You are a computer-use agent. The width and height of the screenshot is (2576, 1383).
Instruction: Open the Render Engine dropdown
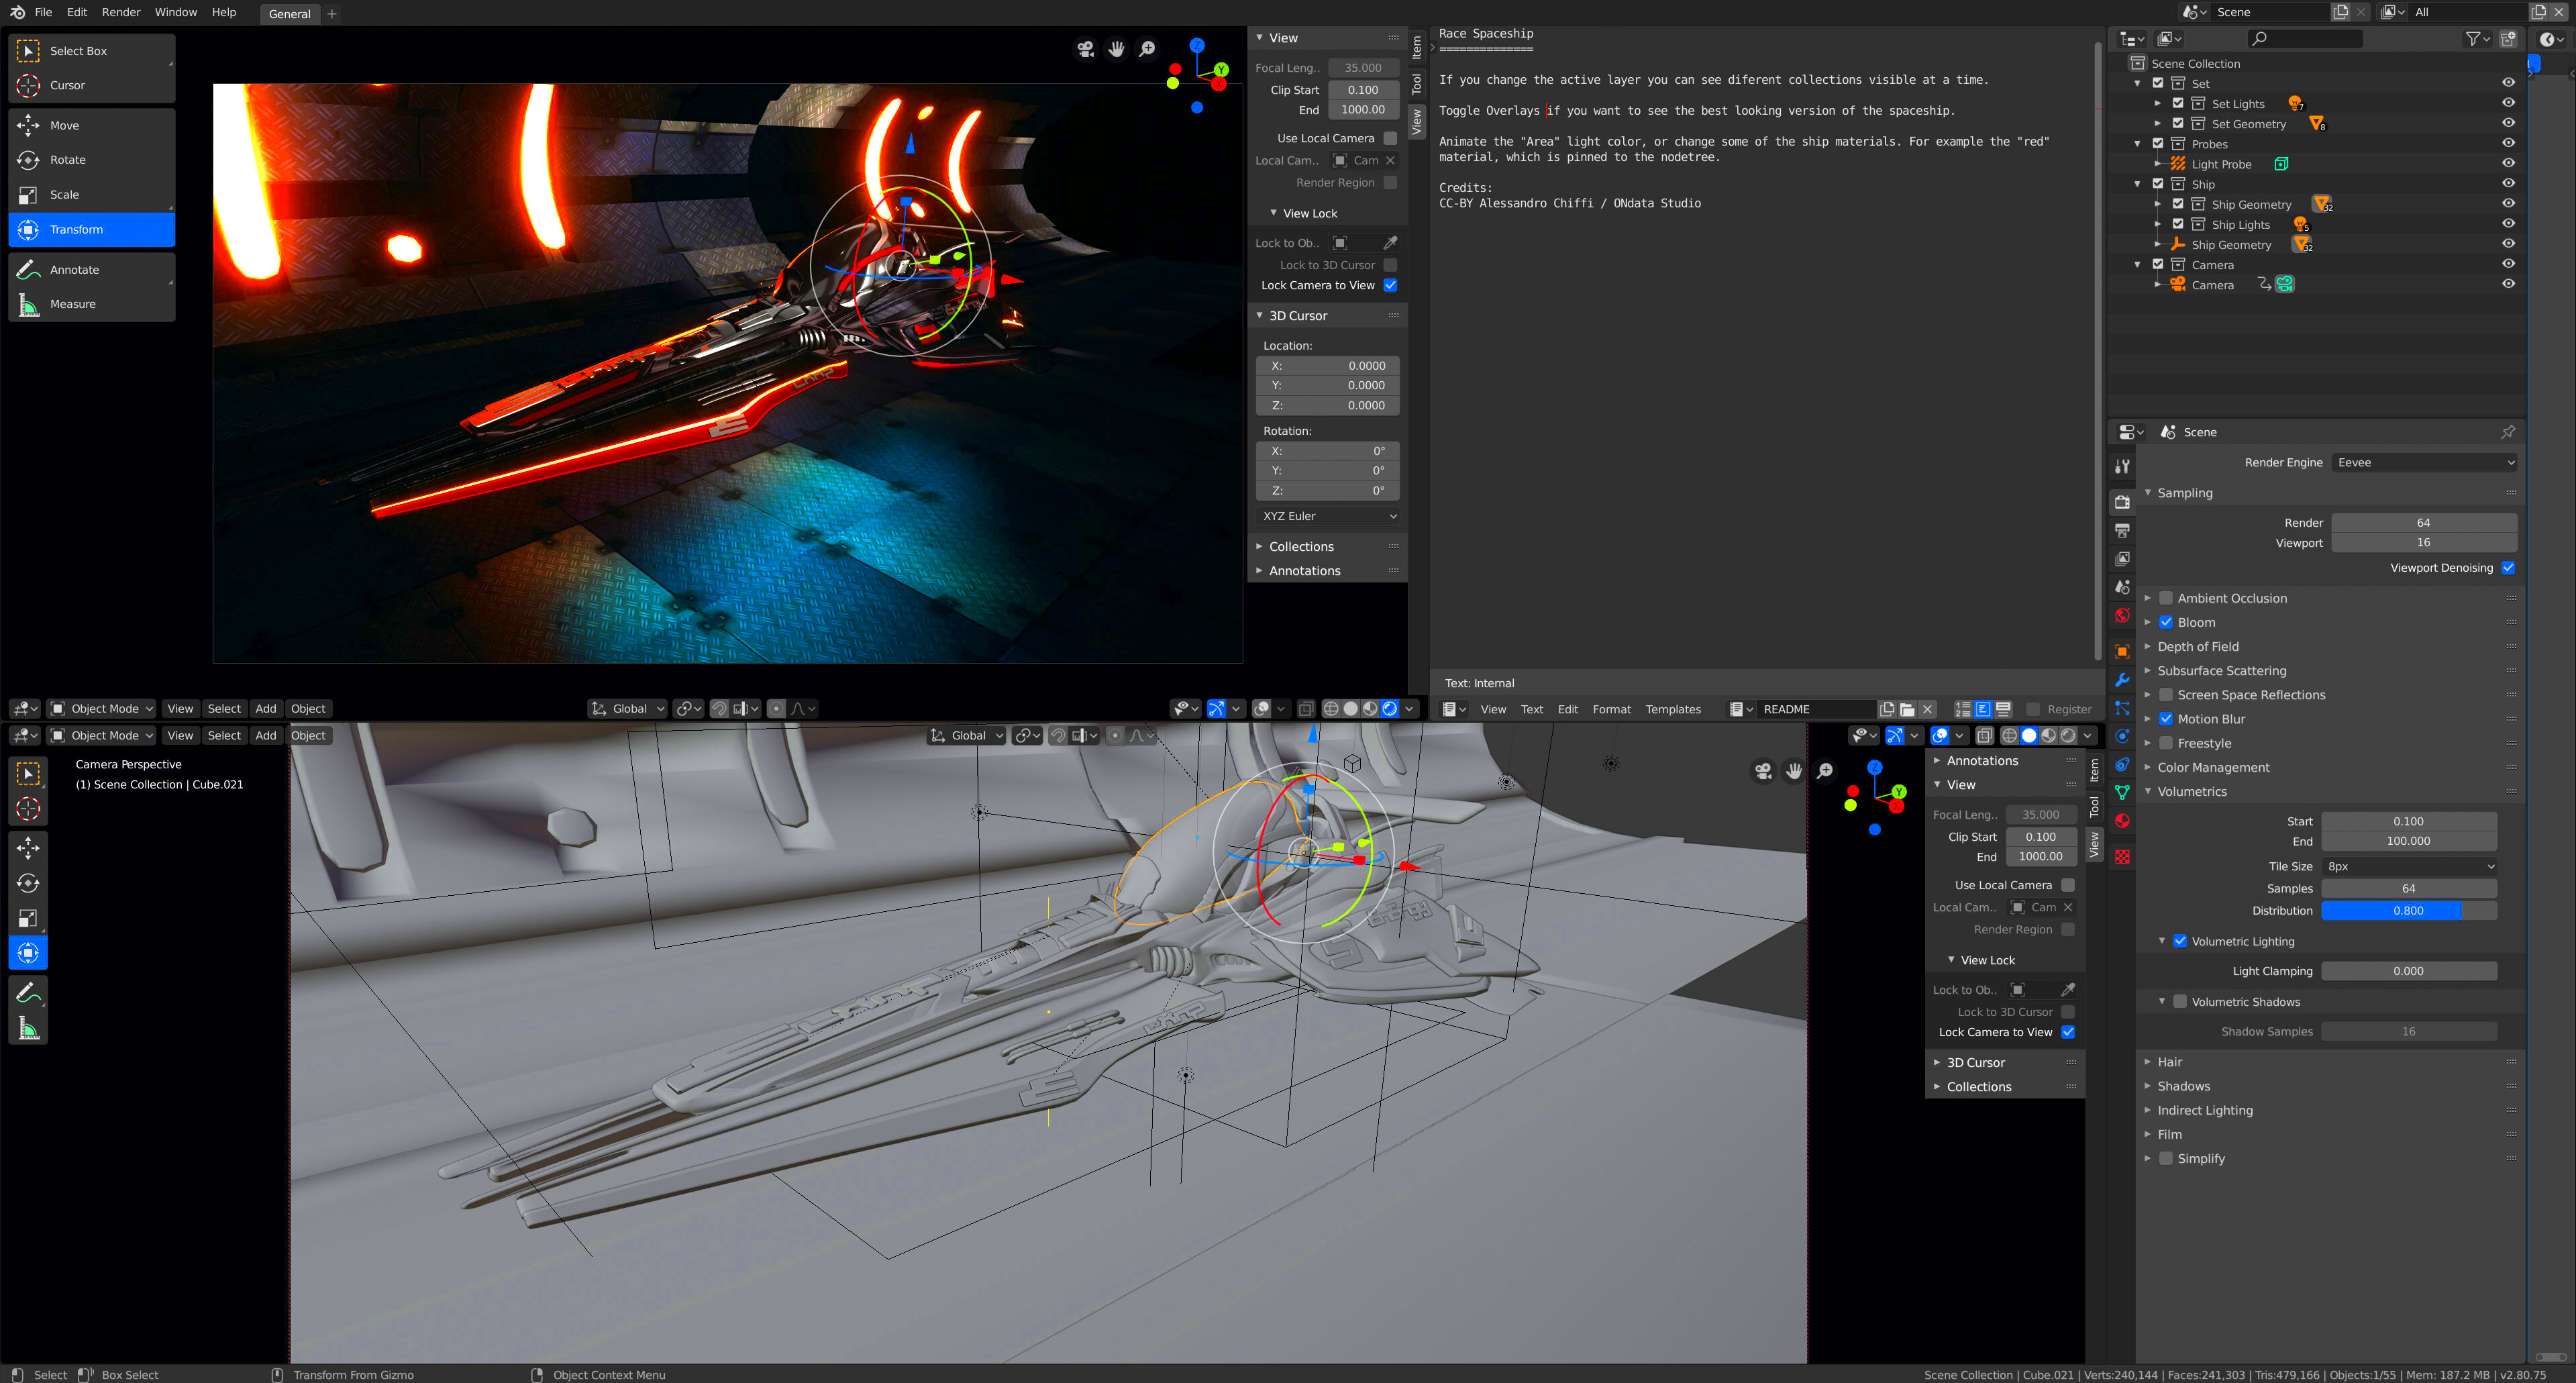point(2424,462)
